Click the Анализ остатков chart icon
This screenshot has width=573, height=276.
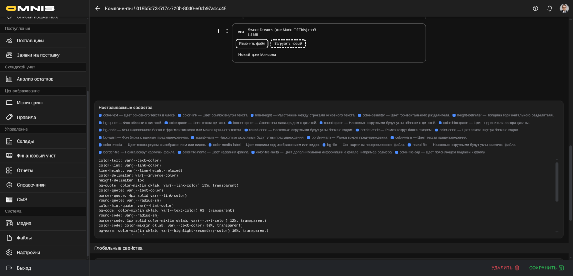coord(9,79)
